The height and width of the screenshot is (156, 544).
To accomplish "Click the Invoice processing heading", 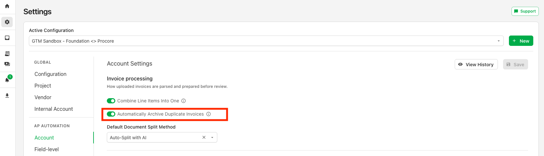I will (x=130, y=78).
